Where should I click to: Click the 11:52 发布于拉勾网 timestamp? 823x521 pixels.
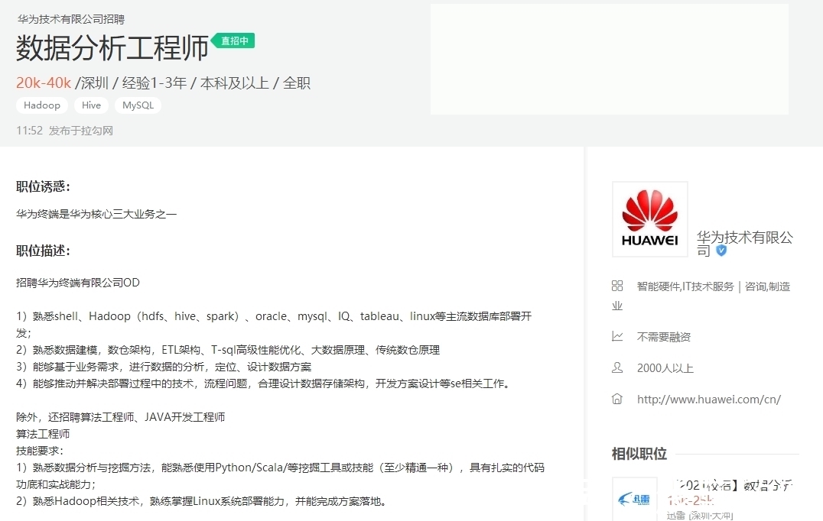64,131
